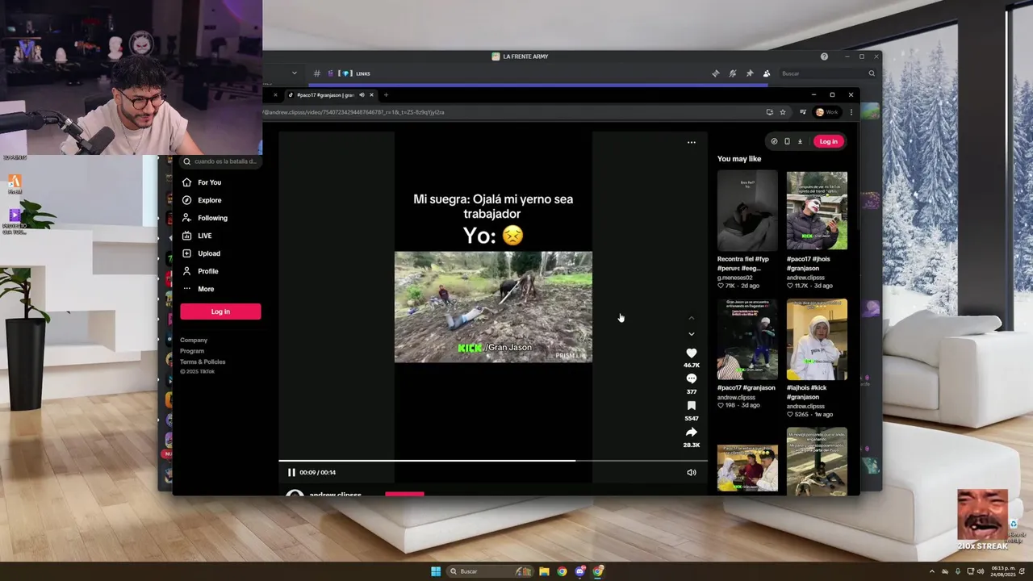This screenshot has height=581, width=1033.
Task: Click the video frame with Kick Gran Jason
Action: pyautogui.click(x=493, y=307)
